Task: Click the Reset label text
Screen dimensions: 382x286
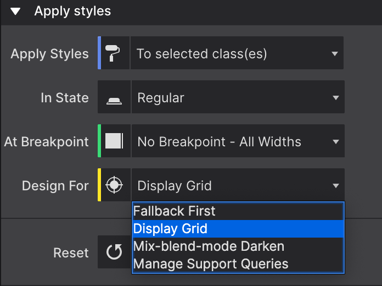Action: [71, 252]
